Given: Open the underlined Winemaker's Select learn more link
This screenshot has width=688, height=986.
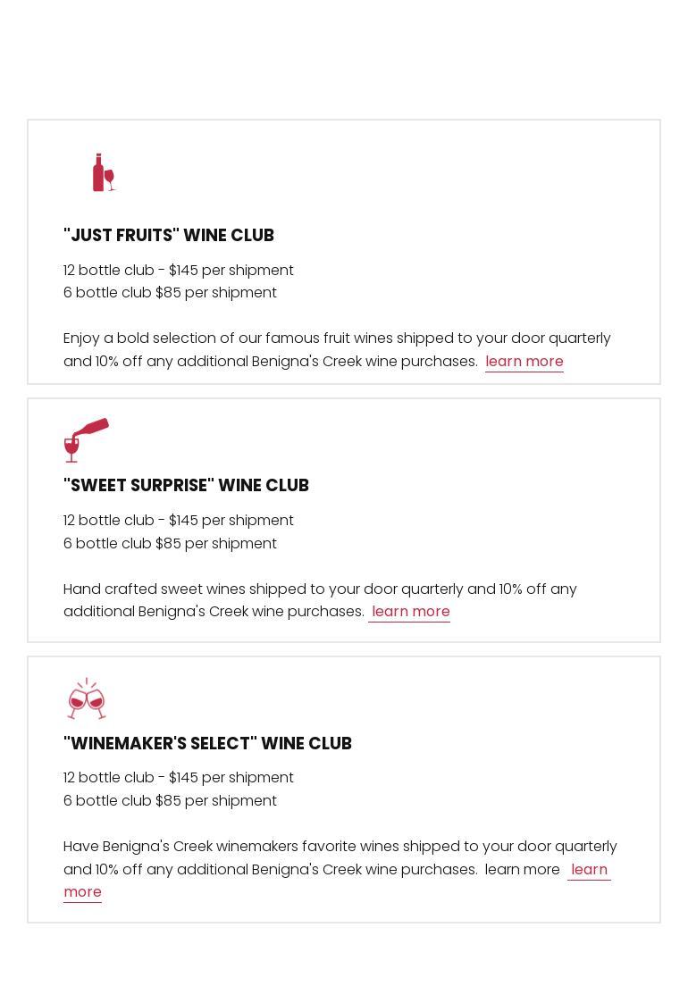Looking at the screenshot, I should pyautogui.click(x=589, y=870).
